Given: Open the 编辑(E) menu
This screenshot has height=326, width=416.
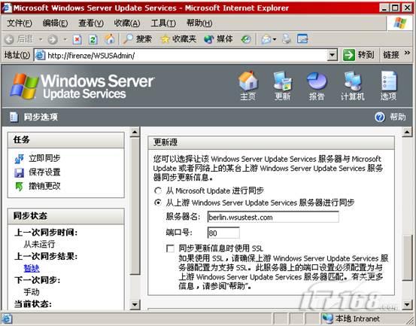Looking at the screenshot, I should (x=55, y=23).
